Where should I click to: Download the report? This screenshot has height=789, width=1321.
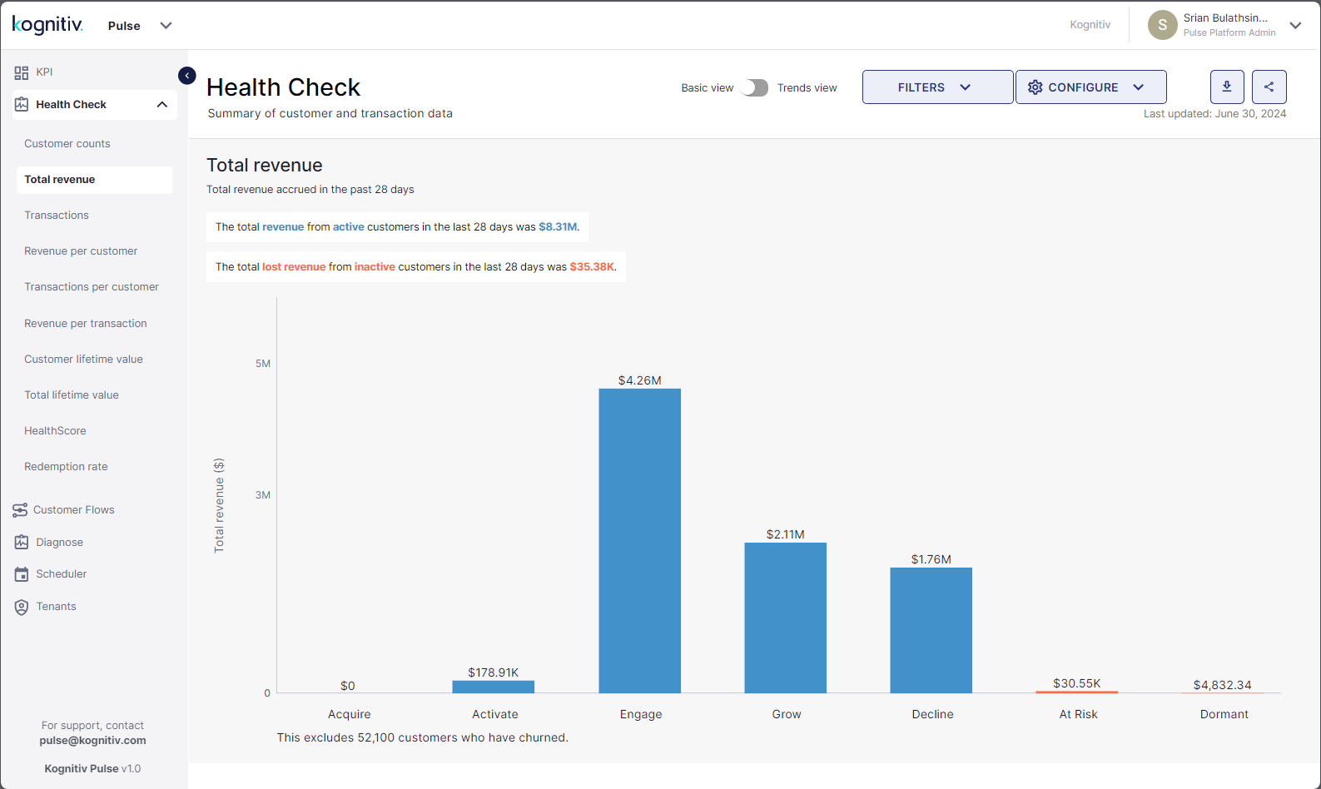[x=1227, y=87]
